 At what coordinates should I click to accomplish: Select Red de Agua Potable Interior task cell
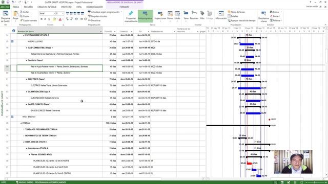[x=59, y=68]
